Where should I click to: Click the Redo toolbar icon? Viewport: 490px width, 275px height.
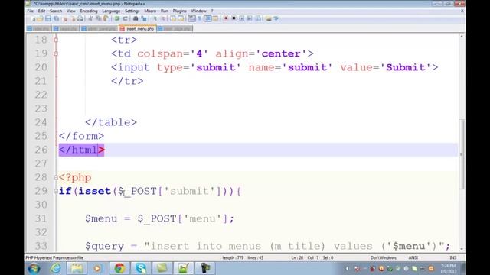[x=125, y=18]
